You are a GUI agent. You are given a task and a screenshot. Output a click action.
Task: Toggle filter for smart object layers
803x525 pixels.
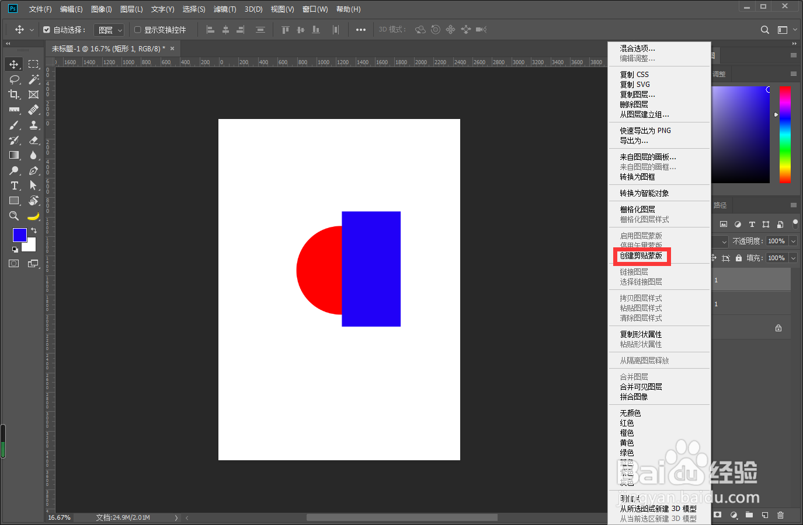(x=780, y=224)
